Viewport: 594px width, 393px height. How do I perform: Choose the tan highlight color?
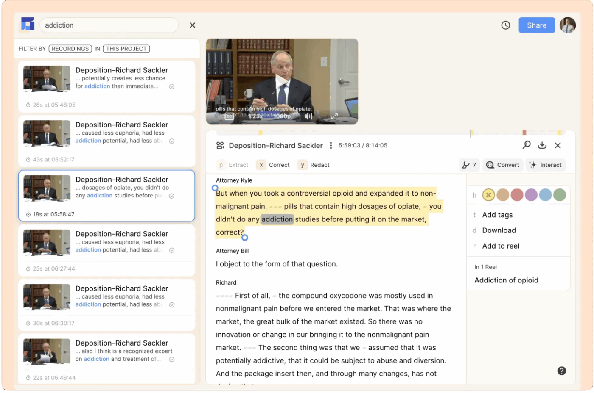(503, 195)
